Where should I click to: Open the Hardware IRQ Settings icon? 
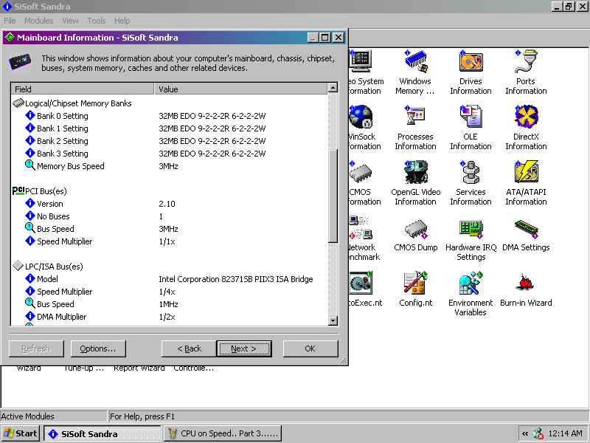point(471,229)
